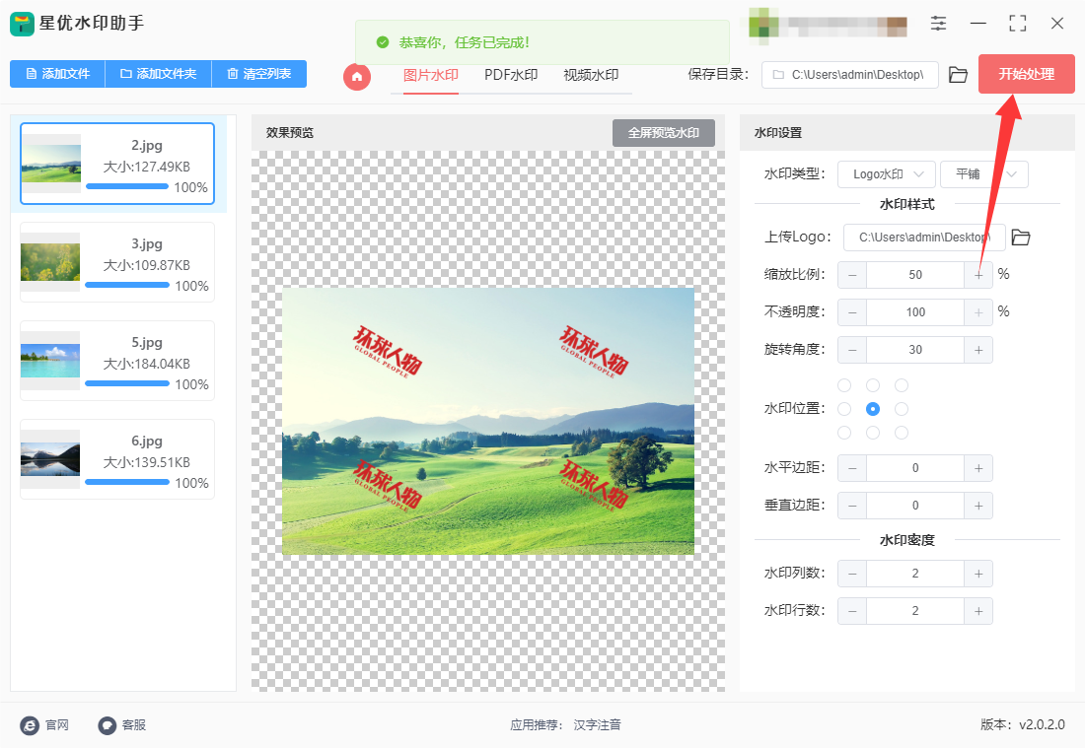Select top-right watermark position radio
Image resolution: width=1085 pixels, height=749 pixels.
tap(901, 385)
